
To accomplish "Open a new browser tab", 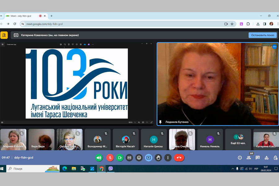I will click(x=51, y=16).
